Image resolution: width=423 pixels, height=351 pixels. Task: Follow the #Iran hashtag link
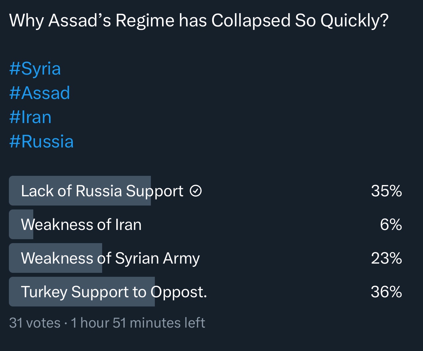point(30,117)
